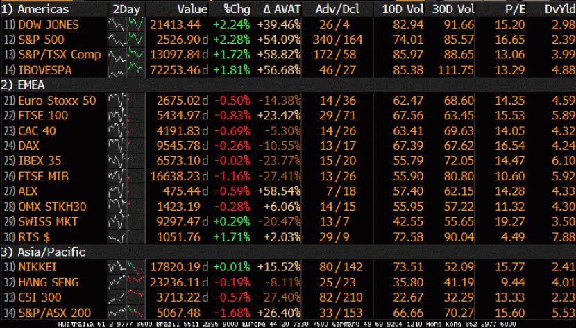Select the SWISS MKT index name
576x328 pixels.
[48, 222]
